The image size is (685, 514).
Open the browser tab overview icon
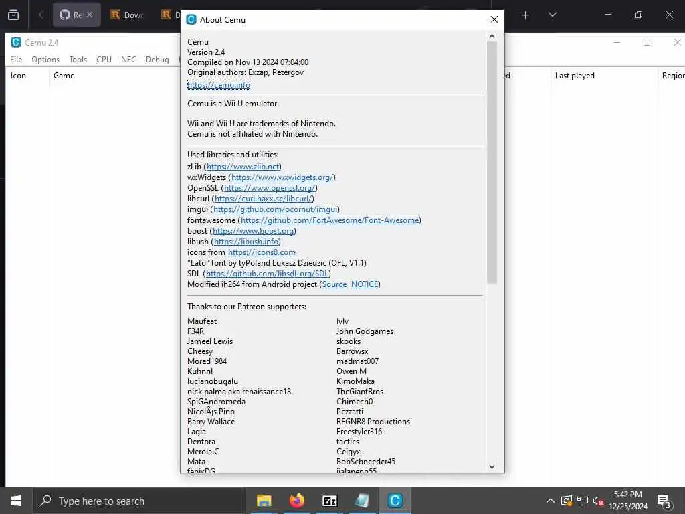(13, 15)
